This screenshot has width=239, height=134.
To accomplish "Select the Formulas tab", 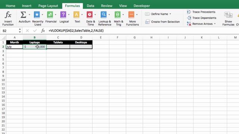I will pyautogui.click(x=72, y=6).
